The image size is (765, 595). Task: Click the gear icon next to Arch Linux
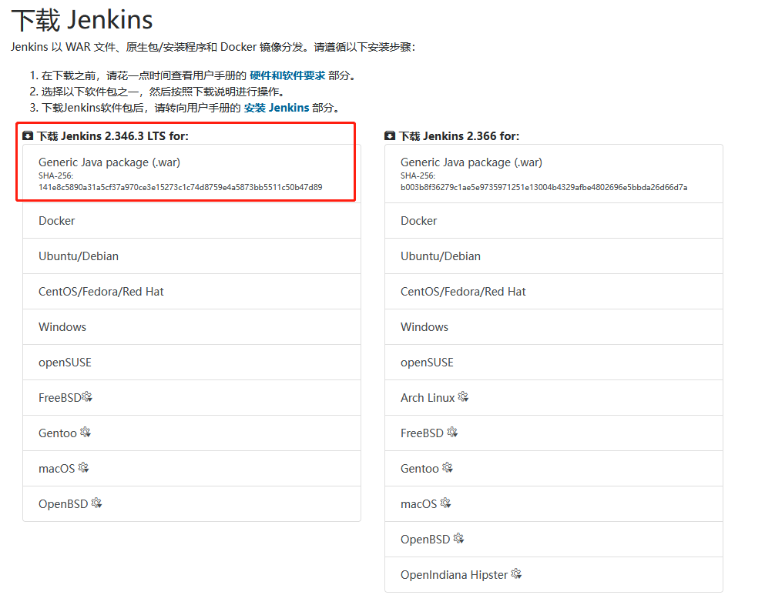click(463, 396)
